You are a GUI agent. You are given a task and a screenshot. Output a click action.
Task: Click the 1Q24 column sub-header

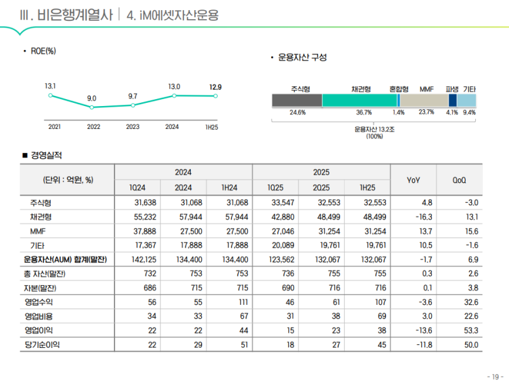coord(137,188)
